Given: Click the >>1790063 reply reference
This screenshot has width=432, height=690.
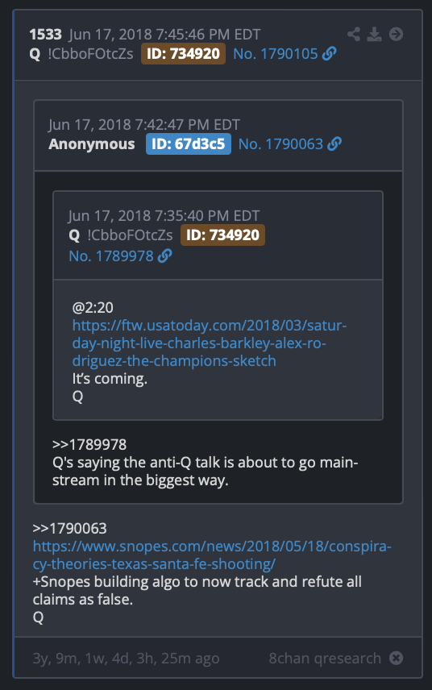Looking at the screenshot, I should pyautogui.click(x=69, y=528).
